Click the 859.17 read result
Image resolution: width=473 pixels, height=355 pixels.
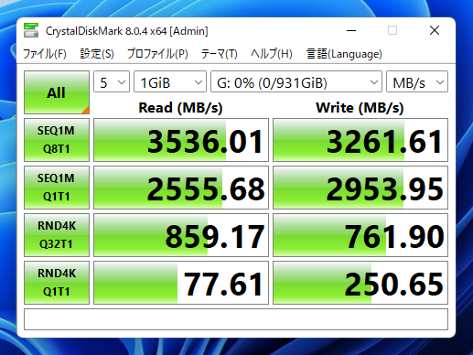[181, 235]
